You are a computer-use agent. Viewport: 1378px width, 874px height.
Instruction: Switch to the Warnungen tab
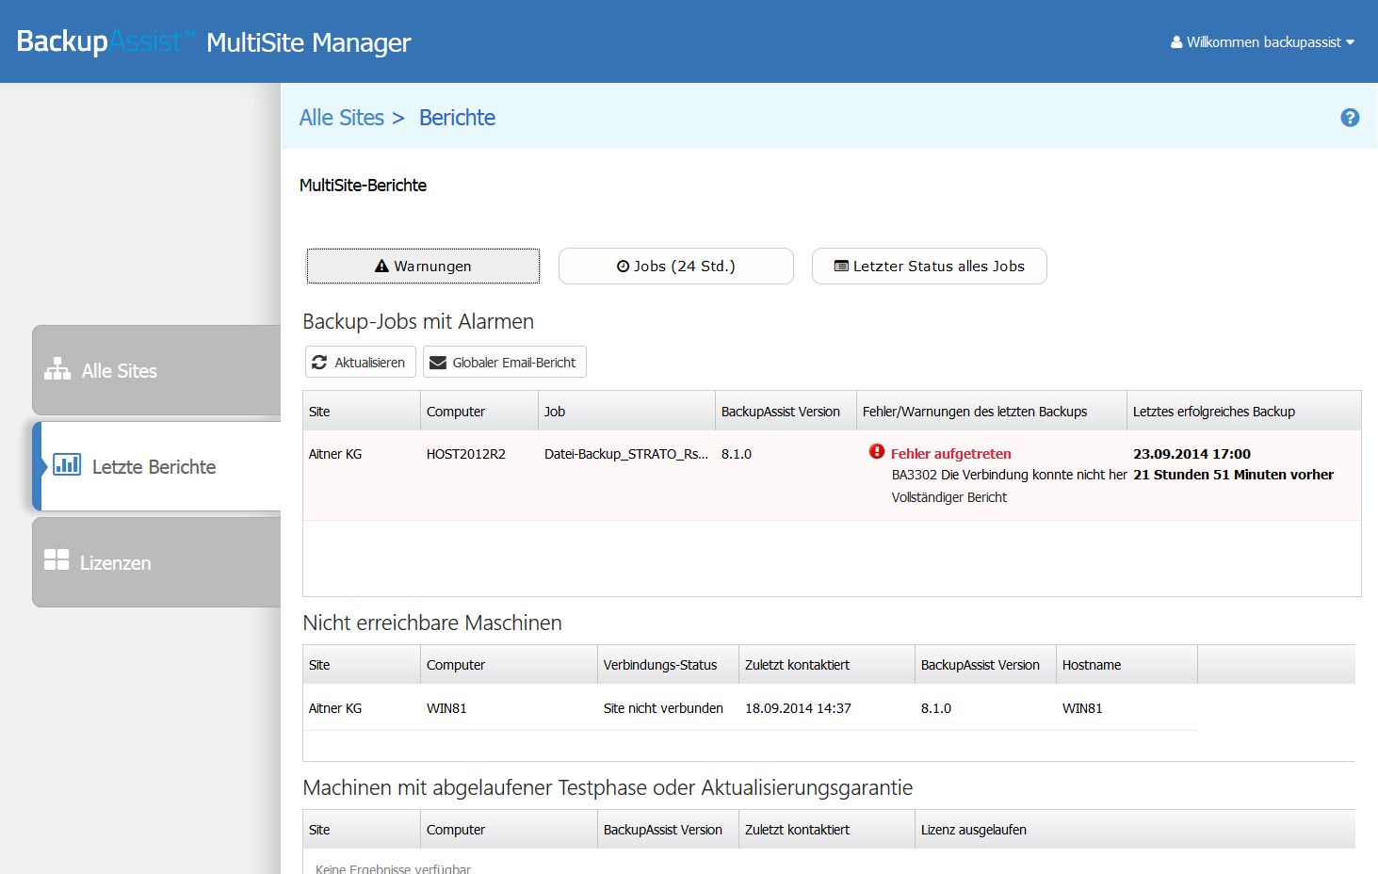click(x=423, y=267)
